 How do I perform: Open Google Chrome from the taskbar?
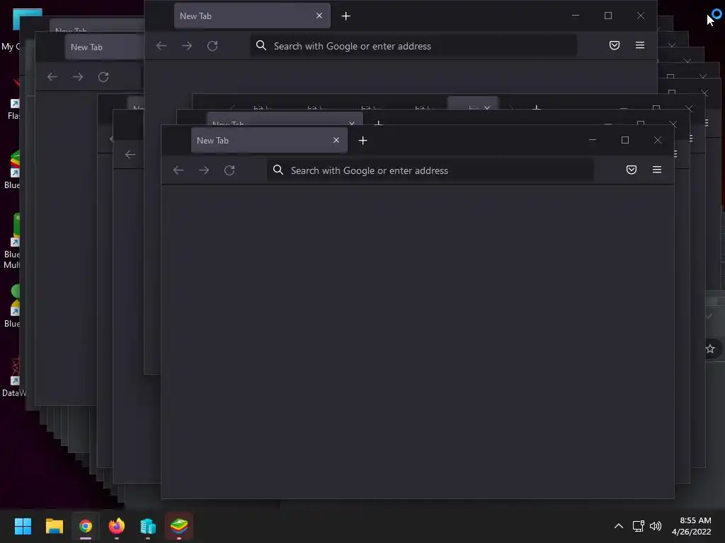pos(86,526)
